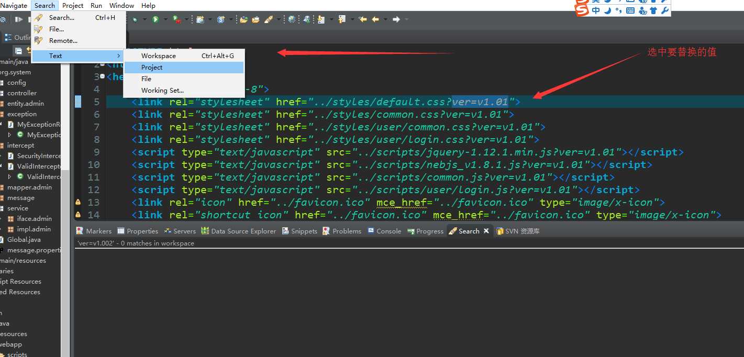Toggle Sogou Chinese/English mode '中' icon

coord(596,10)
